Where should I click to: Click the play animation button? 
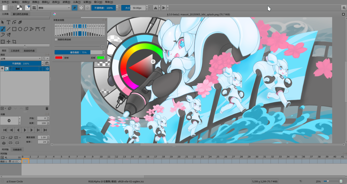[25, 130]
